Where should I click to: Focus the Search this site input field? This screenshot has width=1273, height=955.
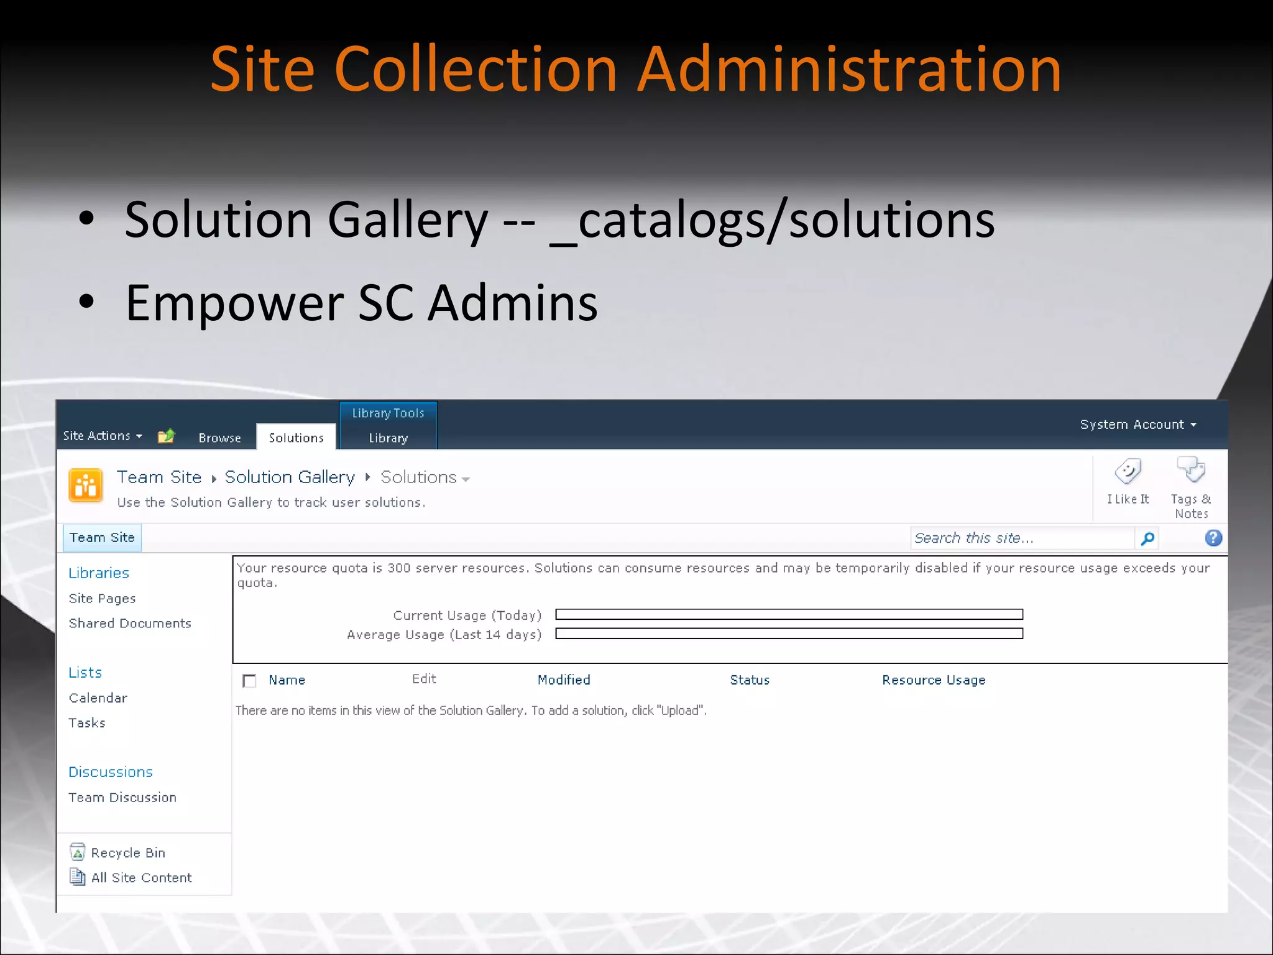pos(1023,538)
